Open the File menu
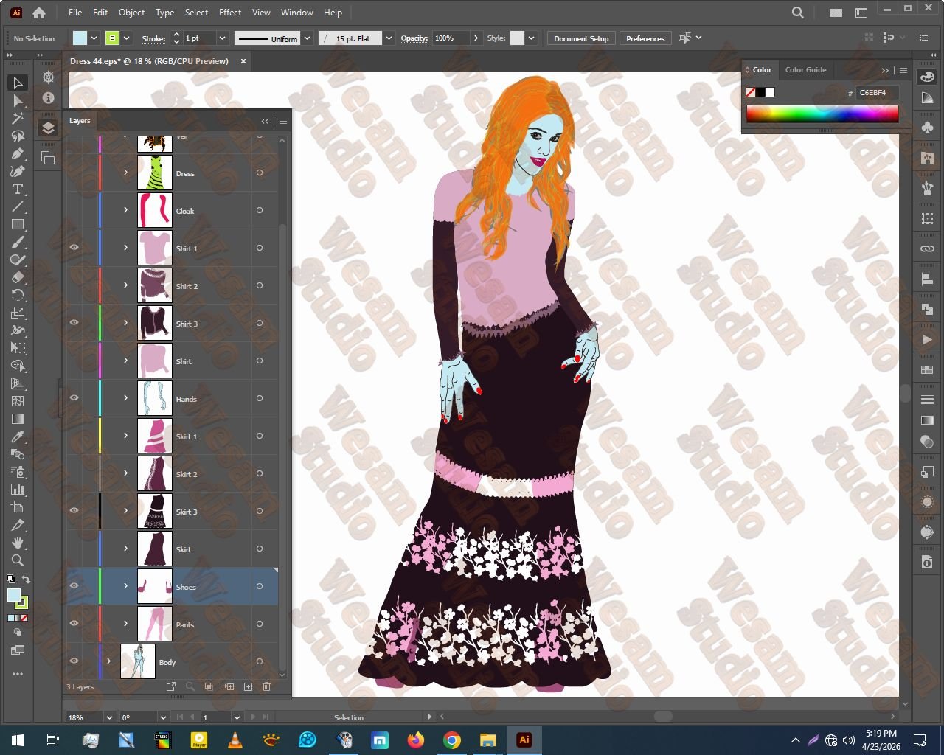 point(75,13)
